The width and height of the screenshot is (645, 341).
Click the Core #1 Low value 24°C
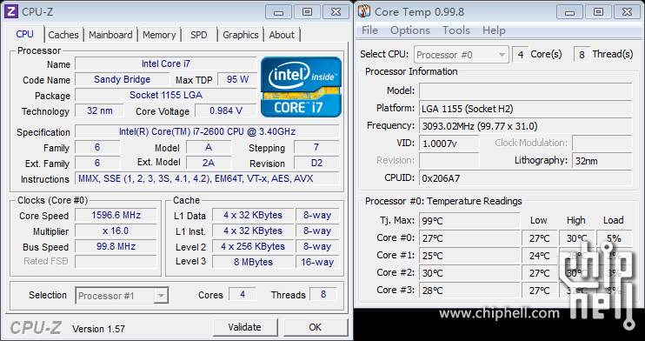point(540,256)
